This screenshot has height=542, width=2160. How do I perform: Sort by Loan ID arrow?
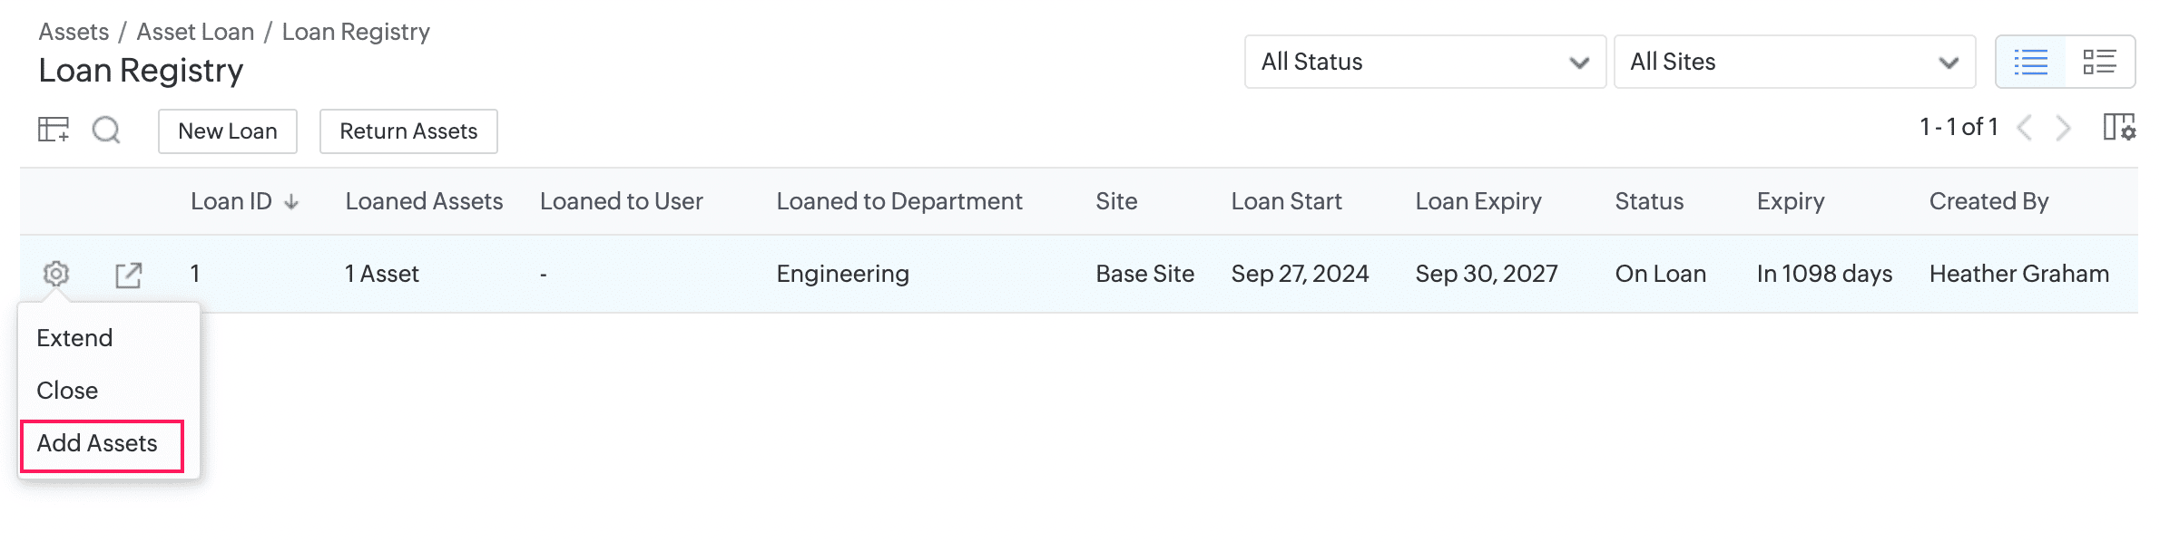pos(291,202)
